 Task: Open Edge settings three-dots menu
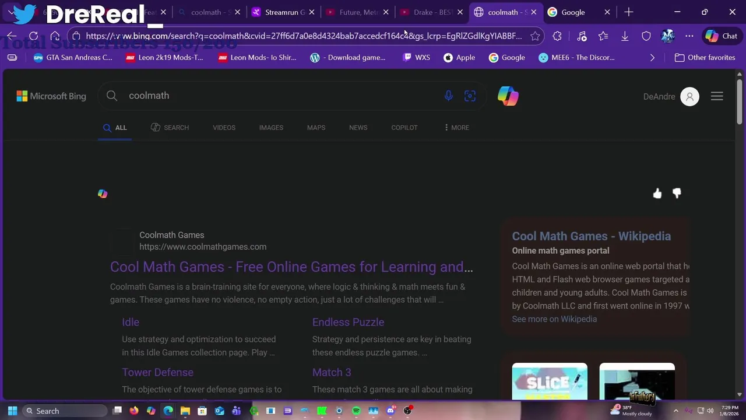tap(689, 36)
